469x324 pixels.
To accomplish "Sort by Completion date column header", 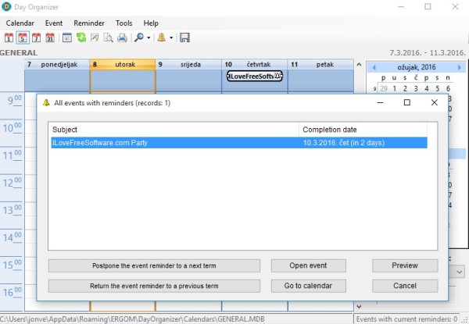I will tap(363, 130).
